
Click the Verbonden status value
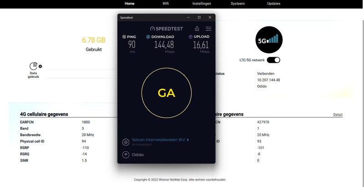266,74
